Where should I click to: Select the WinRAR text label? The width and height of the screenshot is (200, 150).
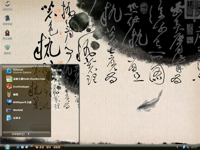click(x=18, y=110)
